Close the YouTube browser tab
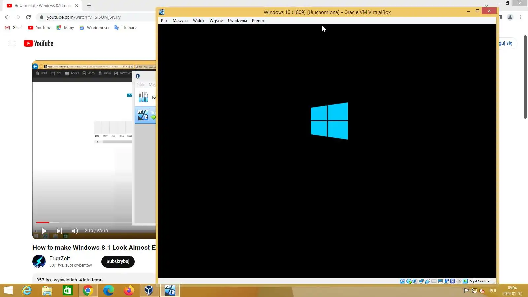 [77, 6]
